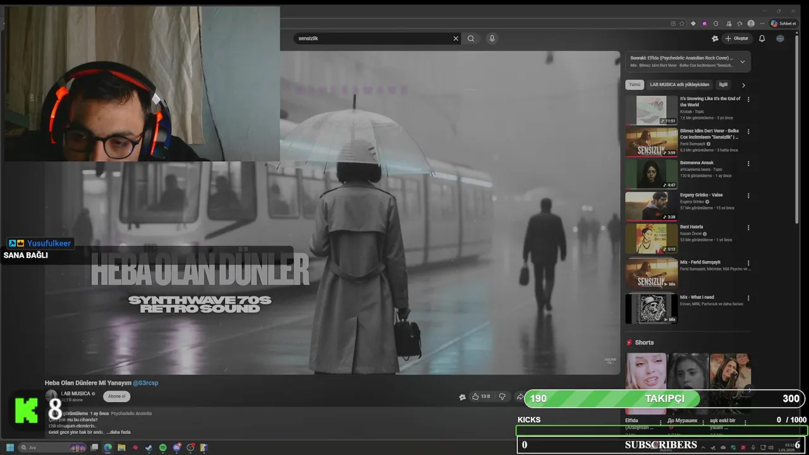Open It's Snowing Like End of World video
Viewport: 809px width, 455px height.
pyautogui.click(x=710, y=102)
